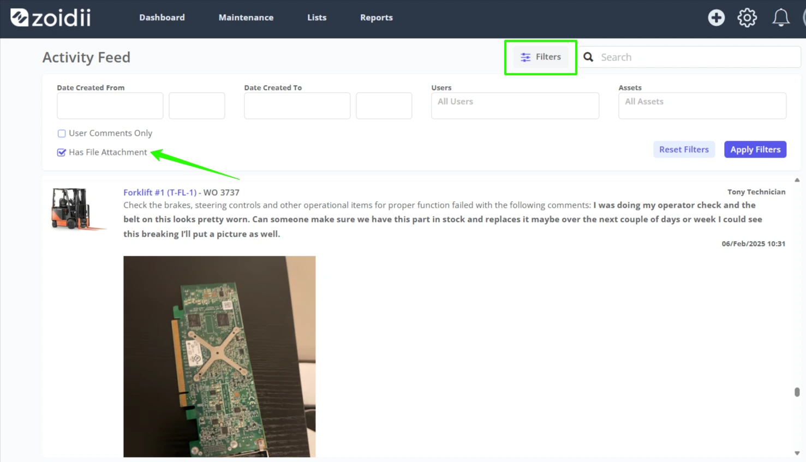Click the forklift asset thumbnail
The image size is (806, 462).
[x=79, y=209]
